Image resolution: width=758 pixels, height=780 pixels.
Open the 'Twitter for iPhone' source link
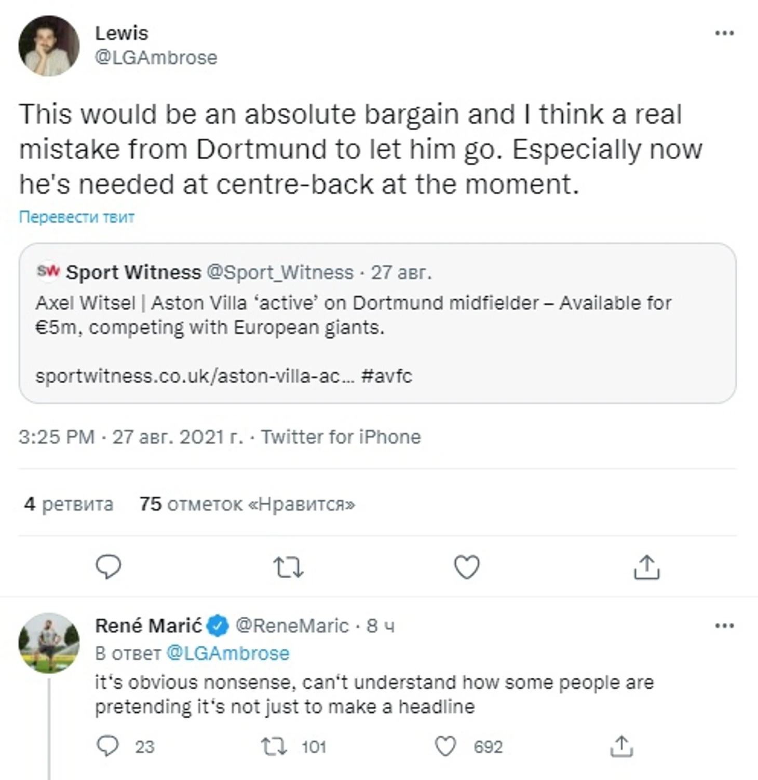click(x=341, y=437)
